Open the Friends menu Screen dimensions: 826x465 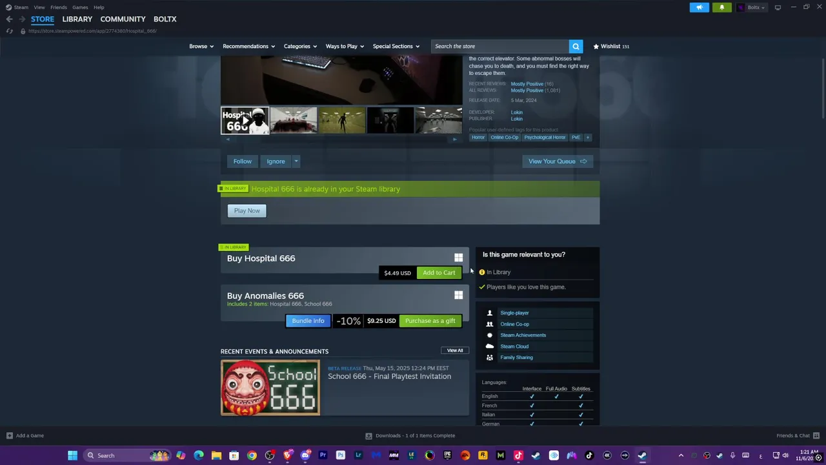coord(59,7)
